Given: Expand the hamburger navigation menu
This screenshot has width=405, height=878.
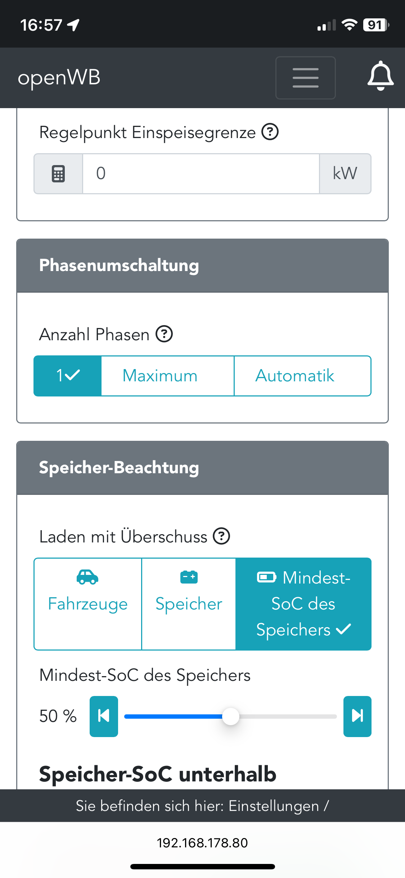Looking at the screenshot, I should pyautogui.click(x=305, y=77).
